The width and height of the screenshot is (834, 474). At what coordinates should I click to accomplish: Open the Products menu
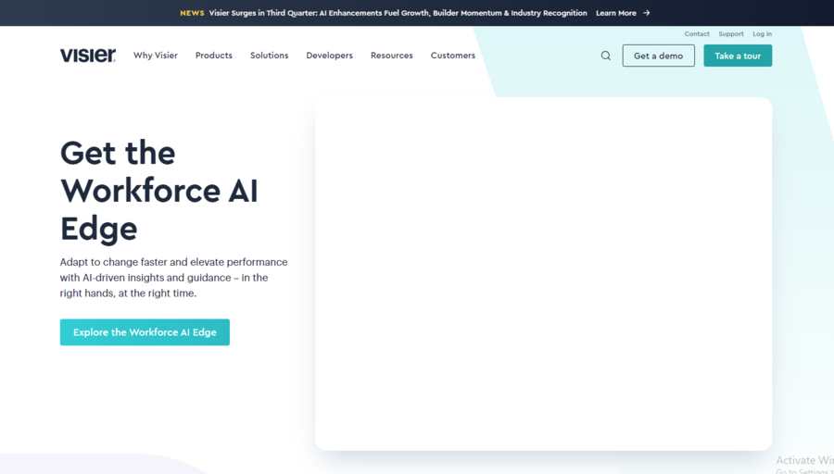[x=214, y=56]
